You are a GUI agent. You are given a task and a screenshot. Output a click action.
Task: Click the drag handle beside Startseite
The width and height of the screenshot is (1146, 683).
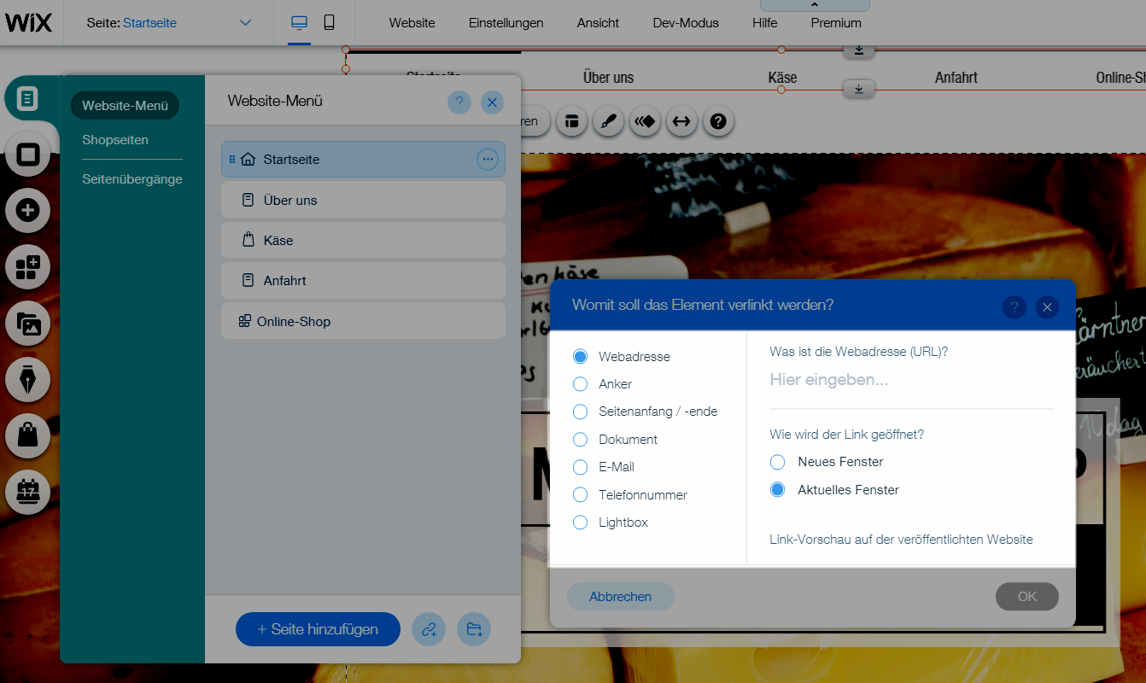click(x=232, y=159)
